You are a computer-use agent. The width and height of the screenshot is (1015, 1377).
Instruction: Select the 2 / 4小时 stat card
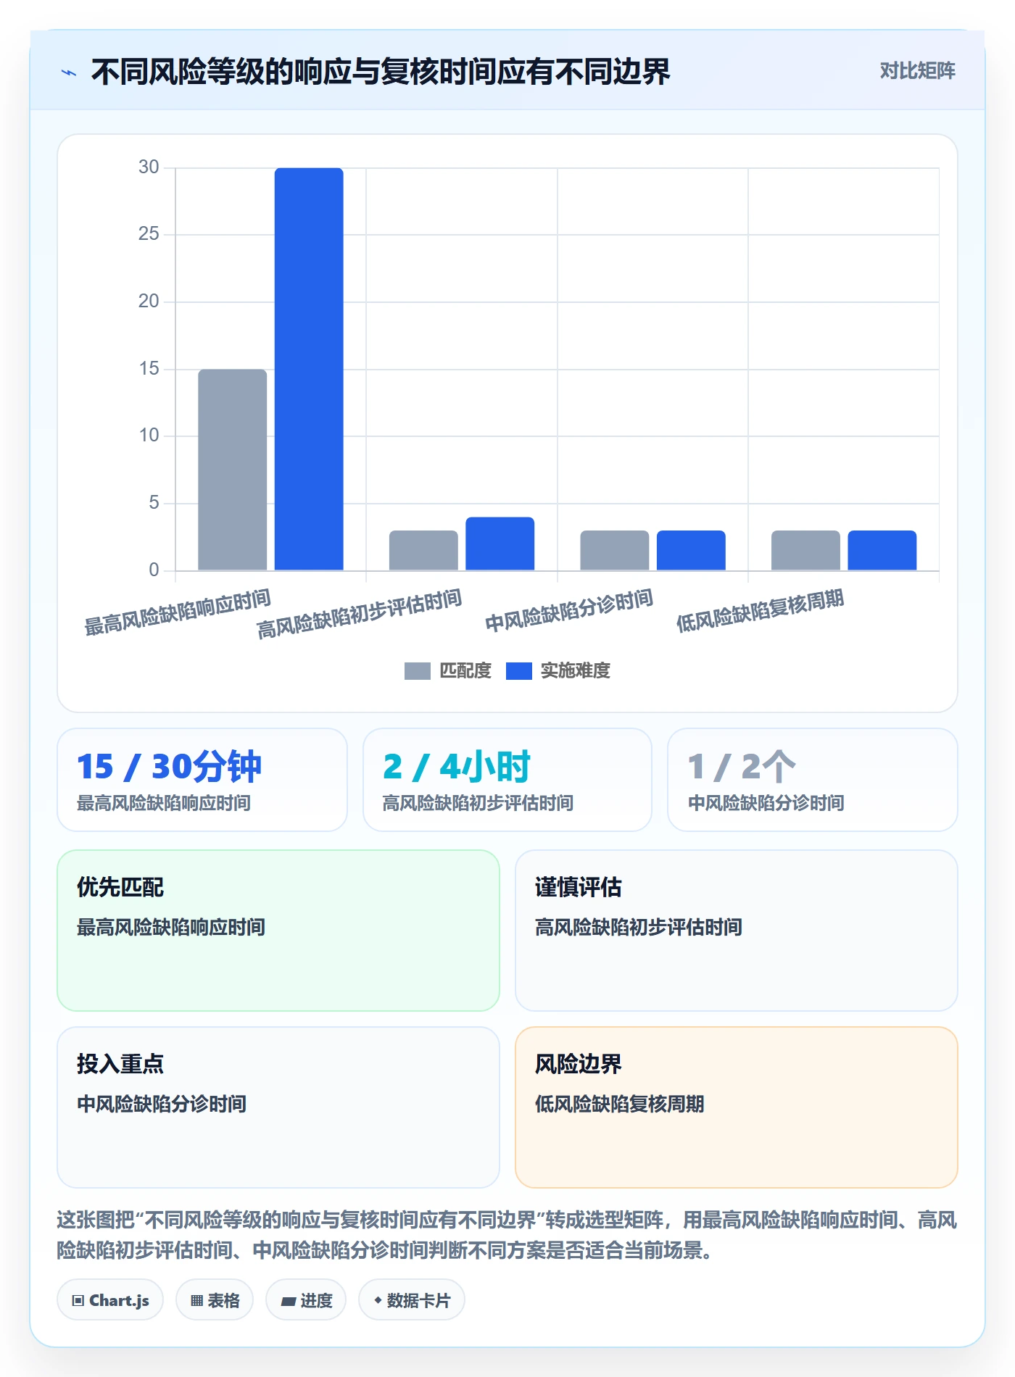point(507,780)
